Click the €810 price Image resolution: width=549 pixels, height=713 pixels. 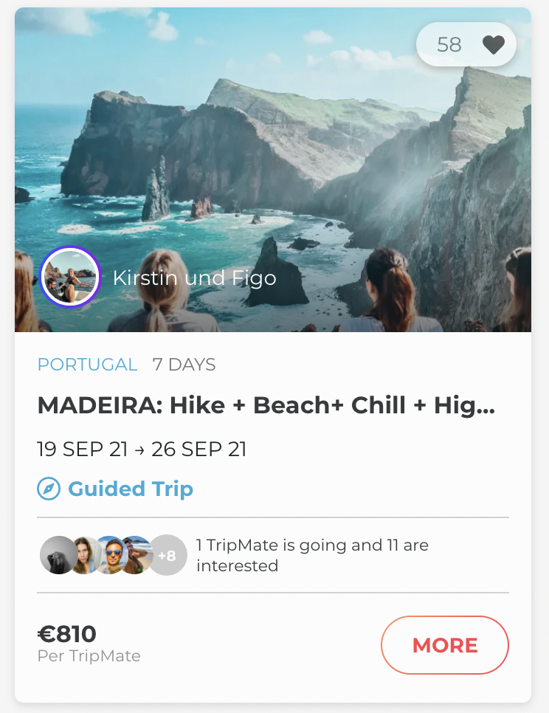[x=67, y=633]
